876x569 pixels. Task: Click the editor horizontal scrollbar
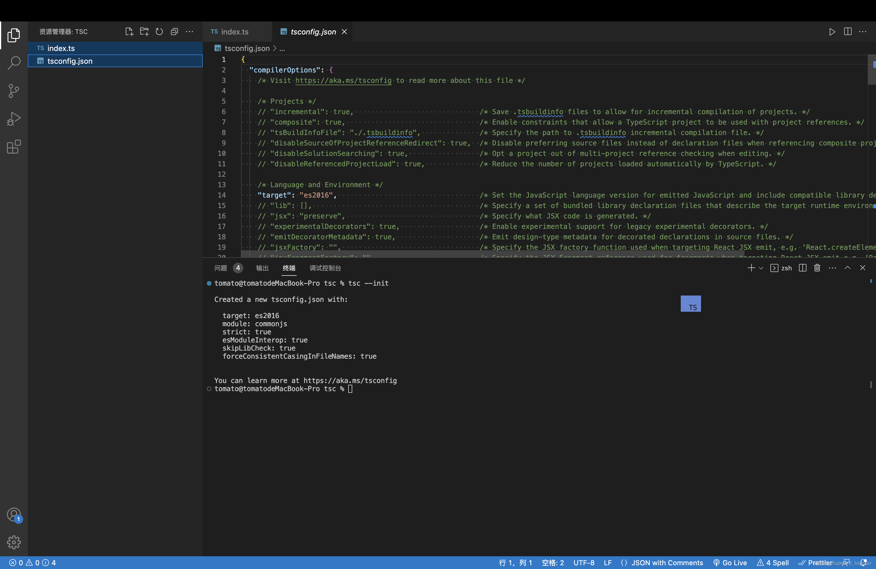pyautogui.click(x=492, y=254)
